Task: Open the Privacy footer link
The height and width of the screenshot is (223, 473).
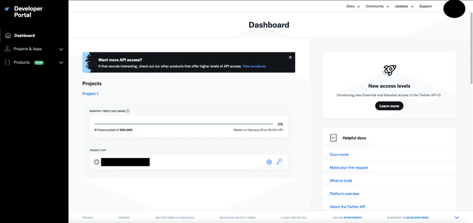Action: point(88,218)
